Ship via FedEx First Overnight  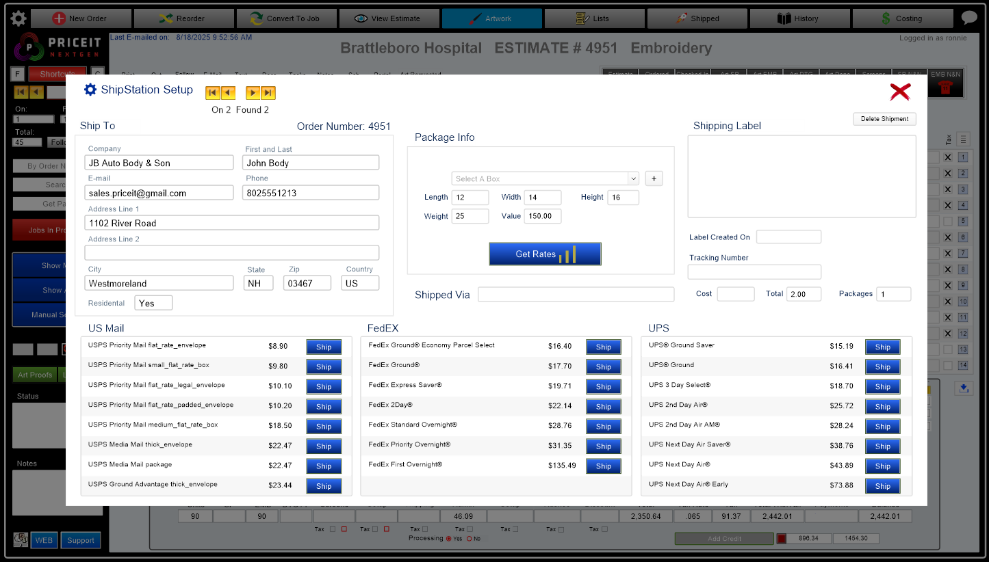coord(604,466)
